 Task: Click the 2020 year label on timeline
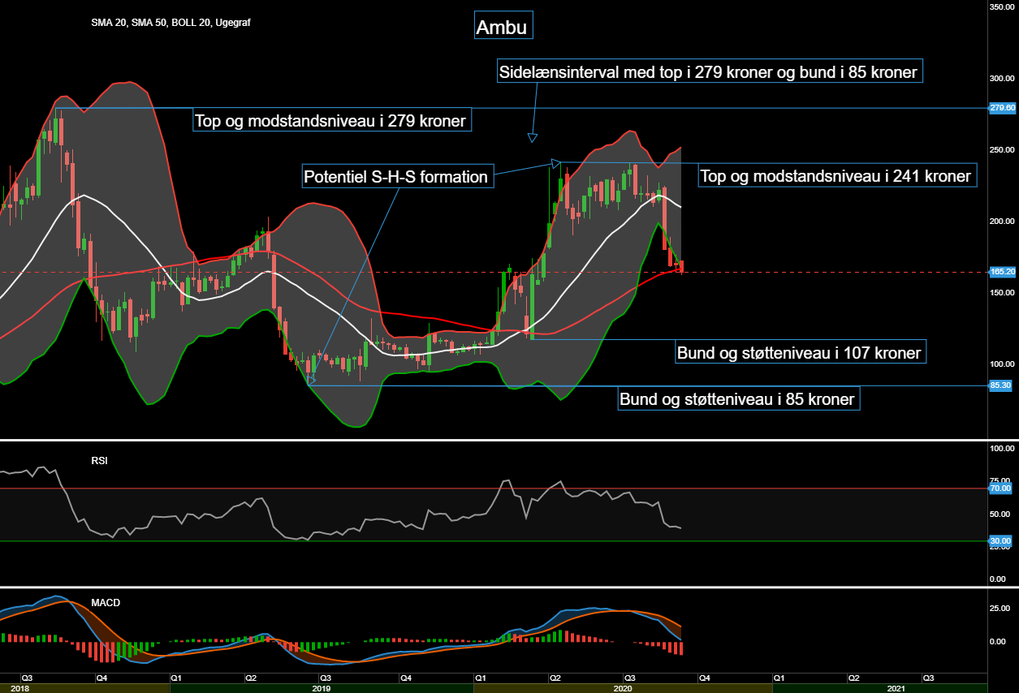tap(623, 687)
